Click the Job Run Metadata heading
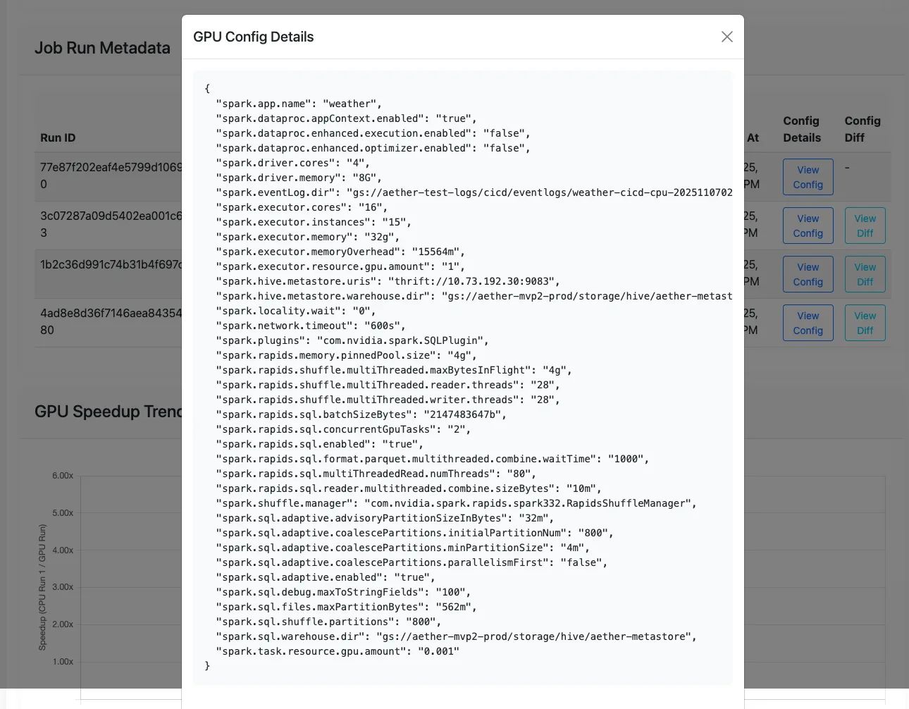 tap(102, 47)
